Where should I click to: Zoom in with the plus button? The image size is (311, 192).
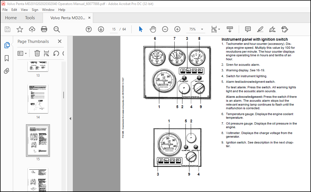[177, 29]
